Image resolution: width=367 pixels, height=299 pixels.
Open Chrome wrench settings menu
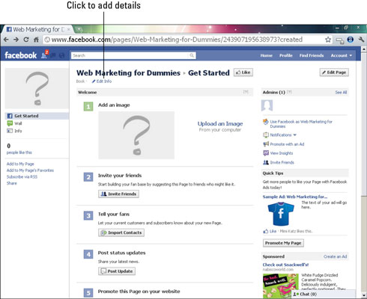click(x=361, y=40)
